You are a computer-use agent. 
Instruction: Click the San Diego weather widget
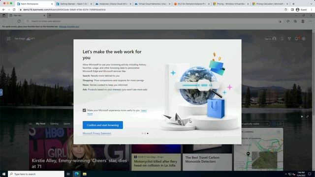pos(25,38)
